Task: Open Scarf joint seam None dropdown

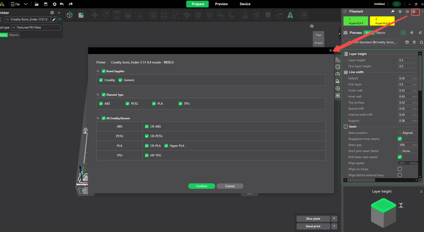Action: [408, 151]
